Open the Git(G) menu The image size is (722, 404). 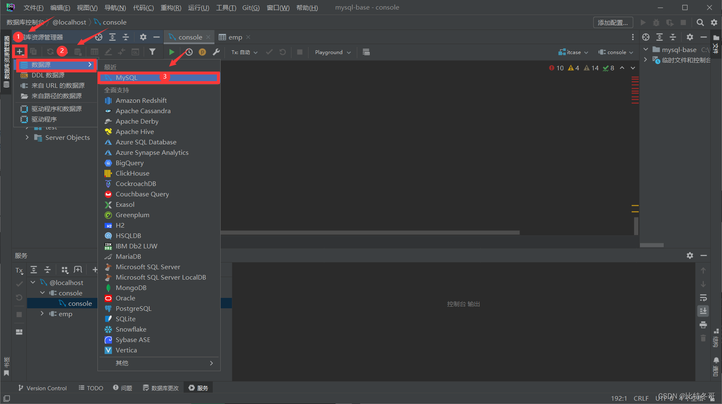click(x=251, y=7)
